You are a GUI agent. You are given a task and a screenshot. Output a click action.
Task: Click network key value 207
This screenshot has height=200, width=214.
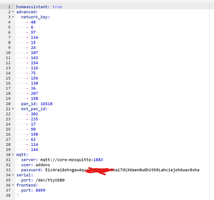(x=34, y=94)
